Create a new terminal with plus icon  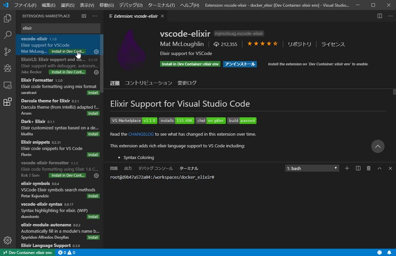pyautogui.click(x=347, y=168)
